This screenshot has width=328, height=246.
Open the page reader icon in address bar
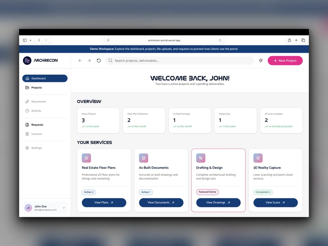pyautogui.click(x=108, y=40)
